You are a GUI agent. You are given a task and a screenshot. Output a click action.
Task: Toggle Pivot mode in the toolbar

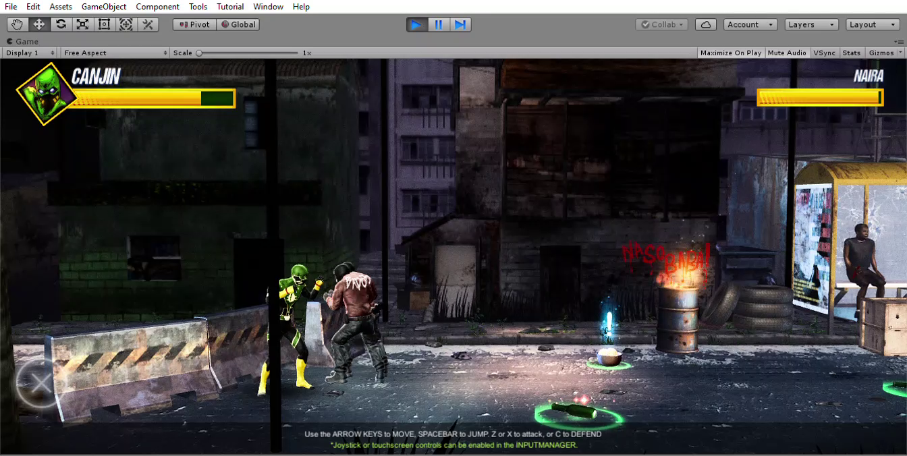194,24
